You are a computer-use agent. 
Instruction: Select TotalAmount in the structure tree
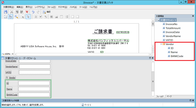pos(173,28)
